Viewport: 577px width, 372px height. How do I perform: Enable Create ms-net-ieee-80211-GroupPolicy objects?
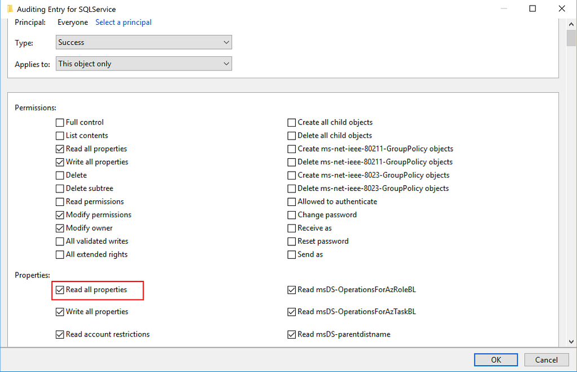[x=291, y=149]
